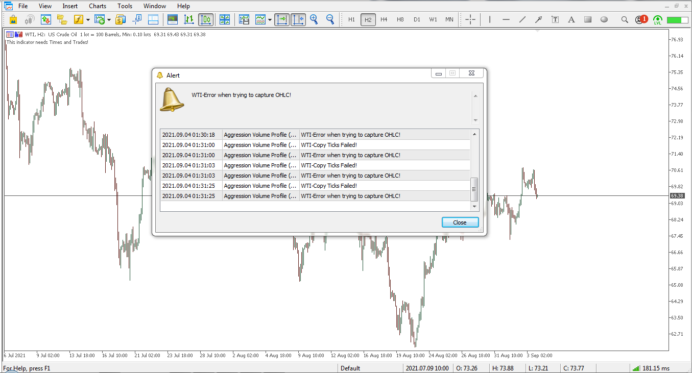The height and width of the screenshot is (373, 692).
Task: Select the Vertical Line drawing tool
Action: point(490,20)
